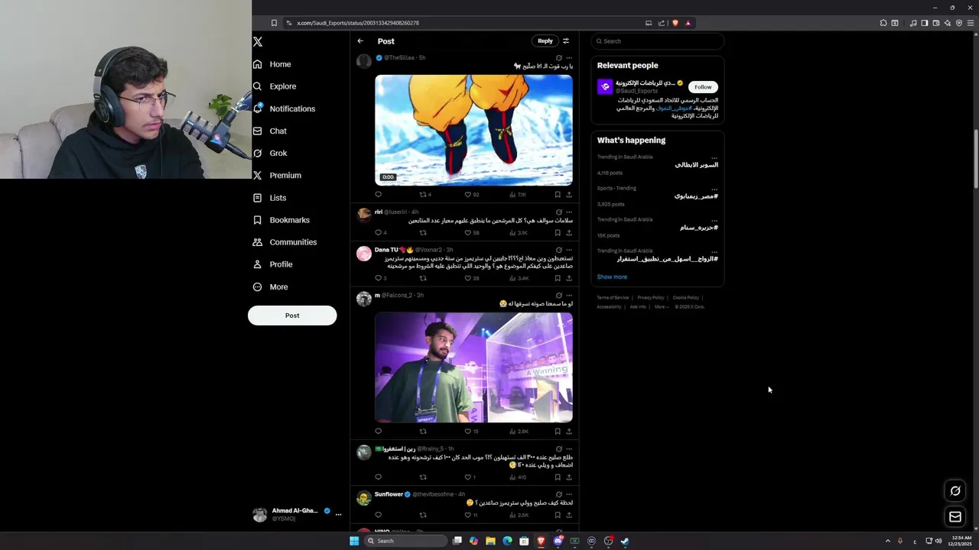Open more options on riri's reply
Image resolution: width=979 pixels, height=550 pixels.
pyautogui.click(x=569, y=212)
